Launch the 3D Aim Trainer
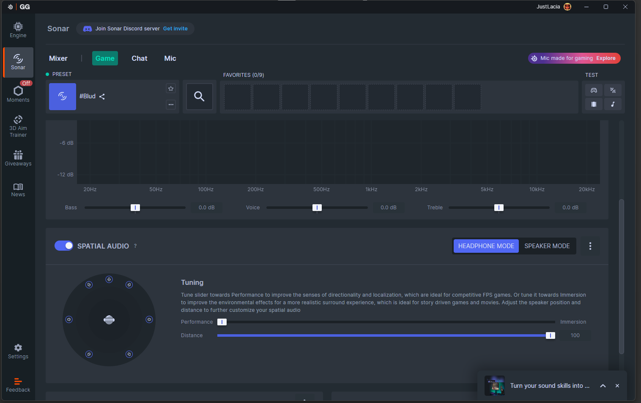Screen dimensions: 641x403 [x=18, y=126]
